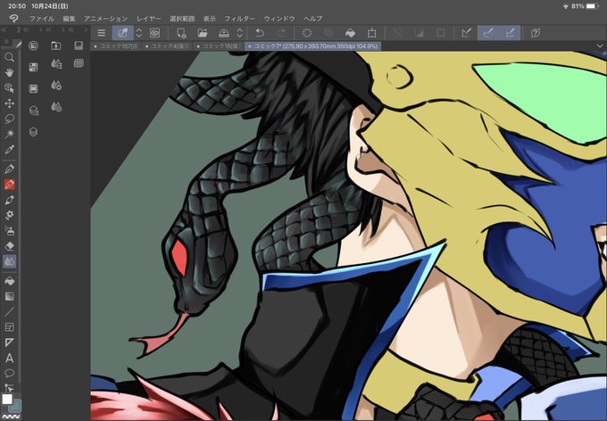Select the Eraser tool

tap(9, 245)
